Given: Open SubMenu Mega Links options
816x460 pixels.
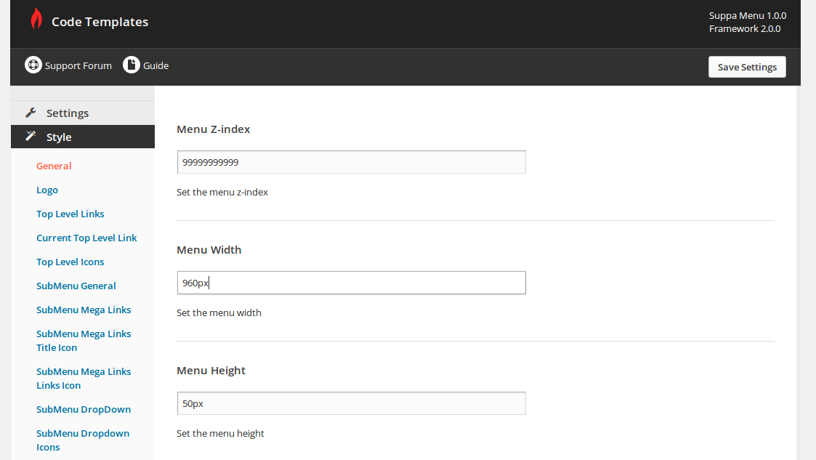Looking at the screenshot, I should [x=84, y=310].
